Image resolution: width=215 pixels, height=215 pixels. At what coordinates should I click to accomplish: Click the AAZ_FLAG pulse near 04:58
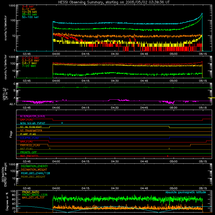tap(169, 149)
